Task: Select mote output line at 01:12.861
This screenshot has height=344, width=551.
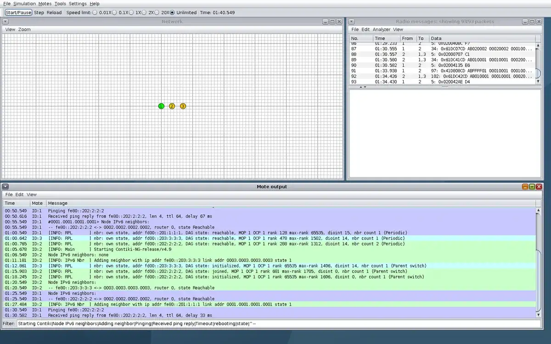Action: coord(270,266)
